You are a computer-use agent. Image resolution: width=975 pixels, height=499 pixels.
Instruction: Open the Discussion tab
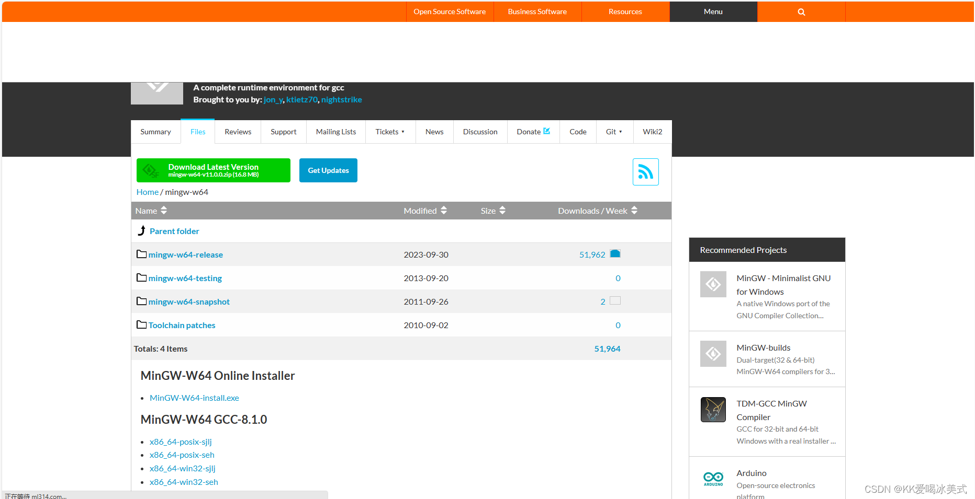click(x=480, y=132)
